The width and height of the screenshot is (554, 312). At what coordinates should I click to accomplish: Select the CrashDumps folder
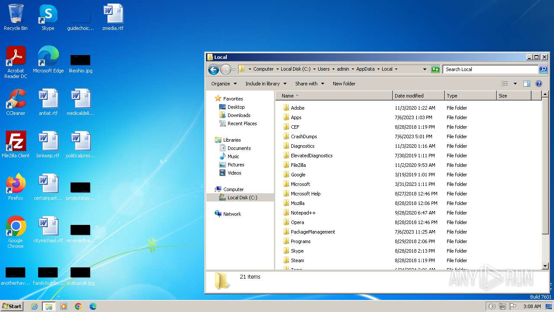coord(304,136)
